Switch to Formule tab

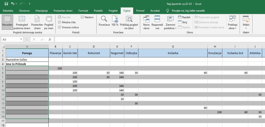(83, 11)
